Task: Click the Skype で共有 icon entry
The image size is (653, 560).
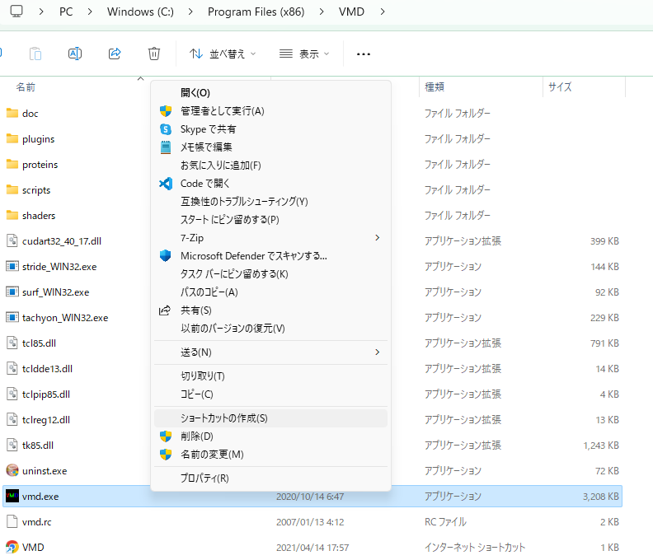Action: [208, 129]
